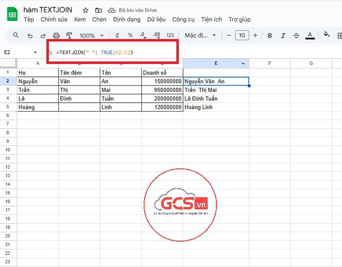Redo the last action

[x=43, y=36]
